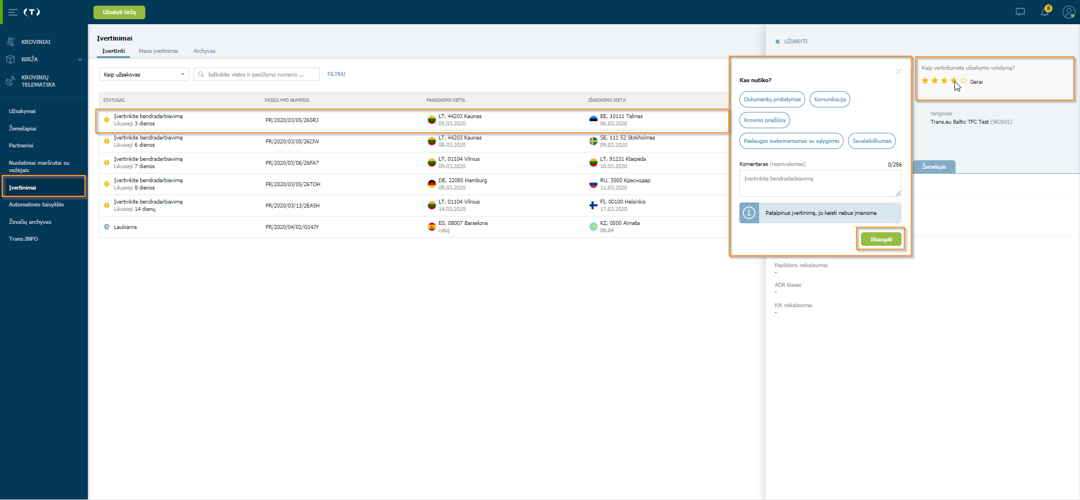Click Finland flag next to Helsinkis
The image size is (1080, 500).
tap(593, 205)
